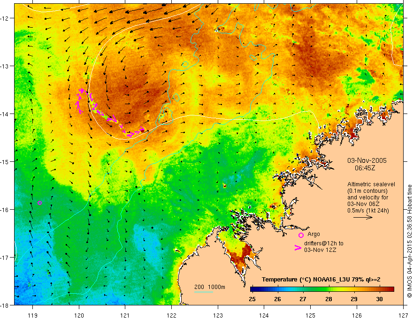The height and width of the screenshot is (319, 413).
Task: Click the latitude axis label "-15"
Action: coord(5,162)
